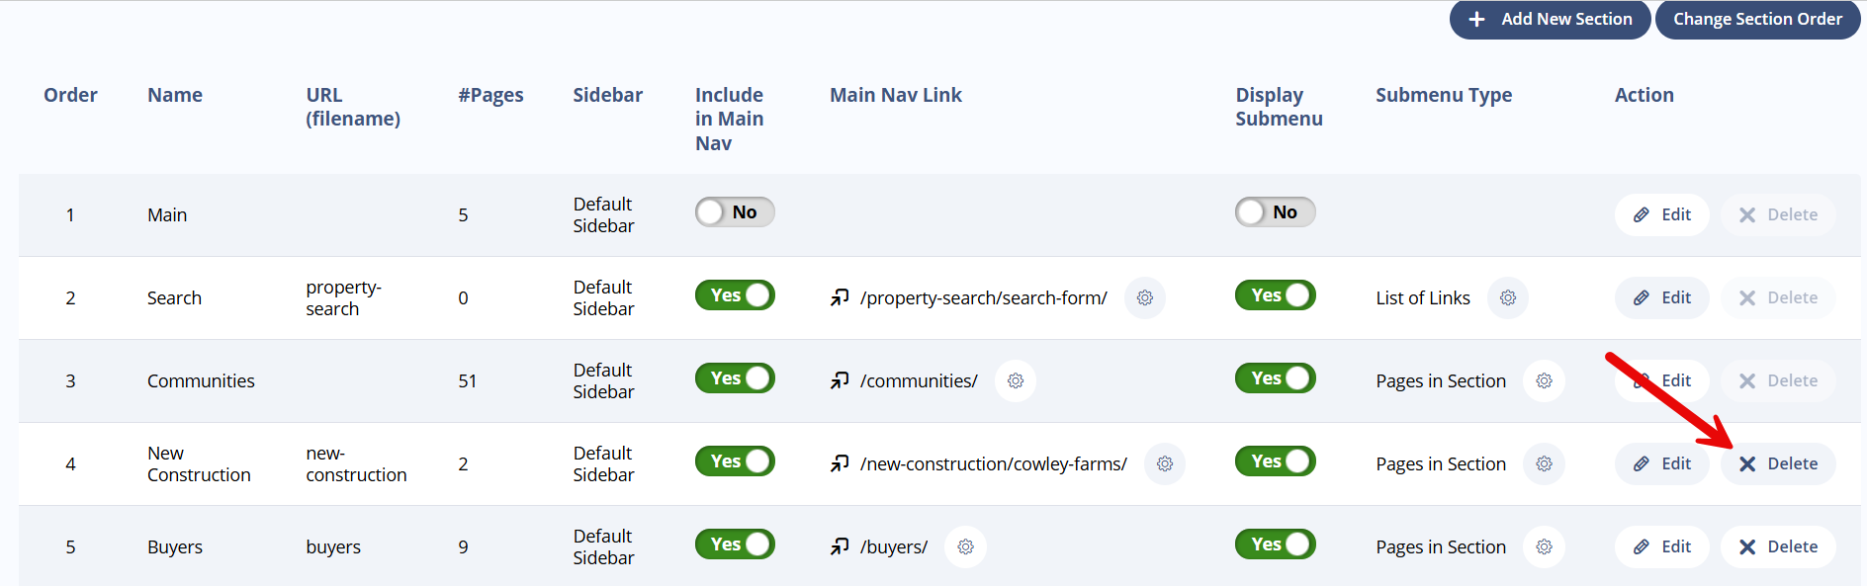Click Add New Section button

click(x=1550, y=20)
